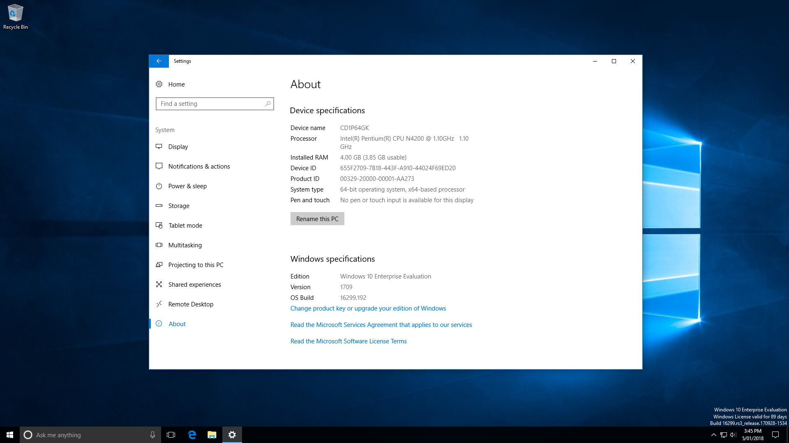The height and width of the screenshot is (443, 789).
Task: Click the Ask me anything search box
Action: (x=90, y=435)
